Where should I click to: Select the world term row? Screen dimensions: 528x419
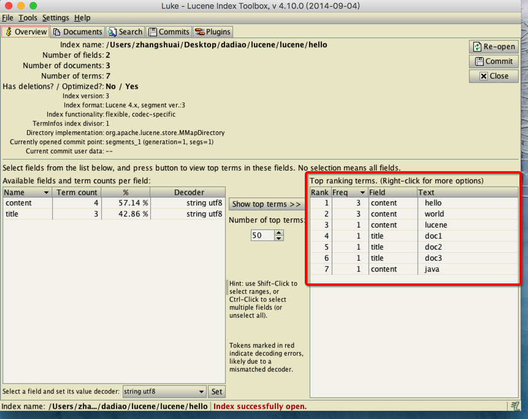414,214
